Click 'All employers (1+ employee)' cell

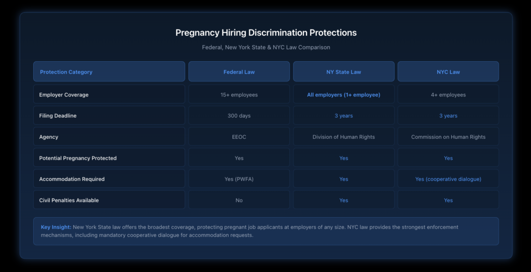pyautogui.click(x=344, y=94)
